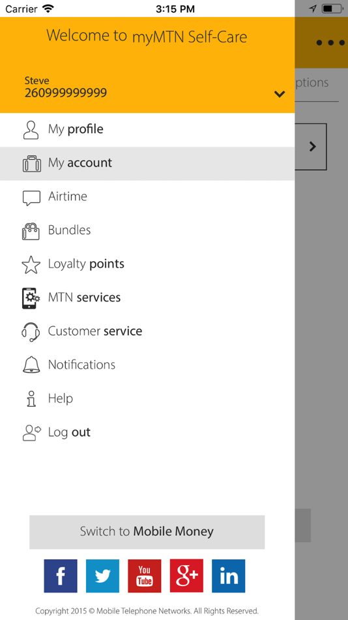The height and width of the screenshot is (620, 348).
Task: Click the speech bubble icon for Airtime
Action: click(31, 198)
